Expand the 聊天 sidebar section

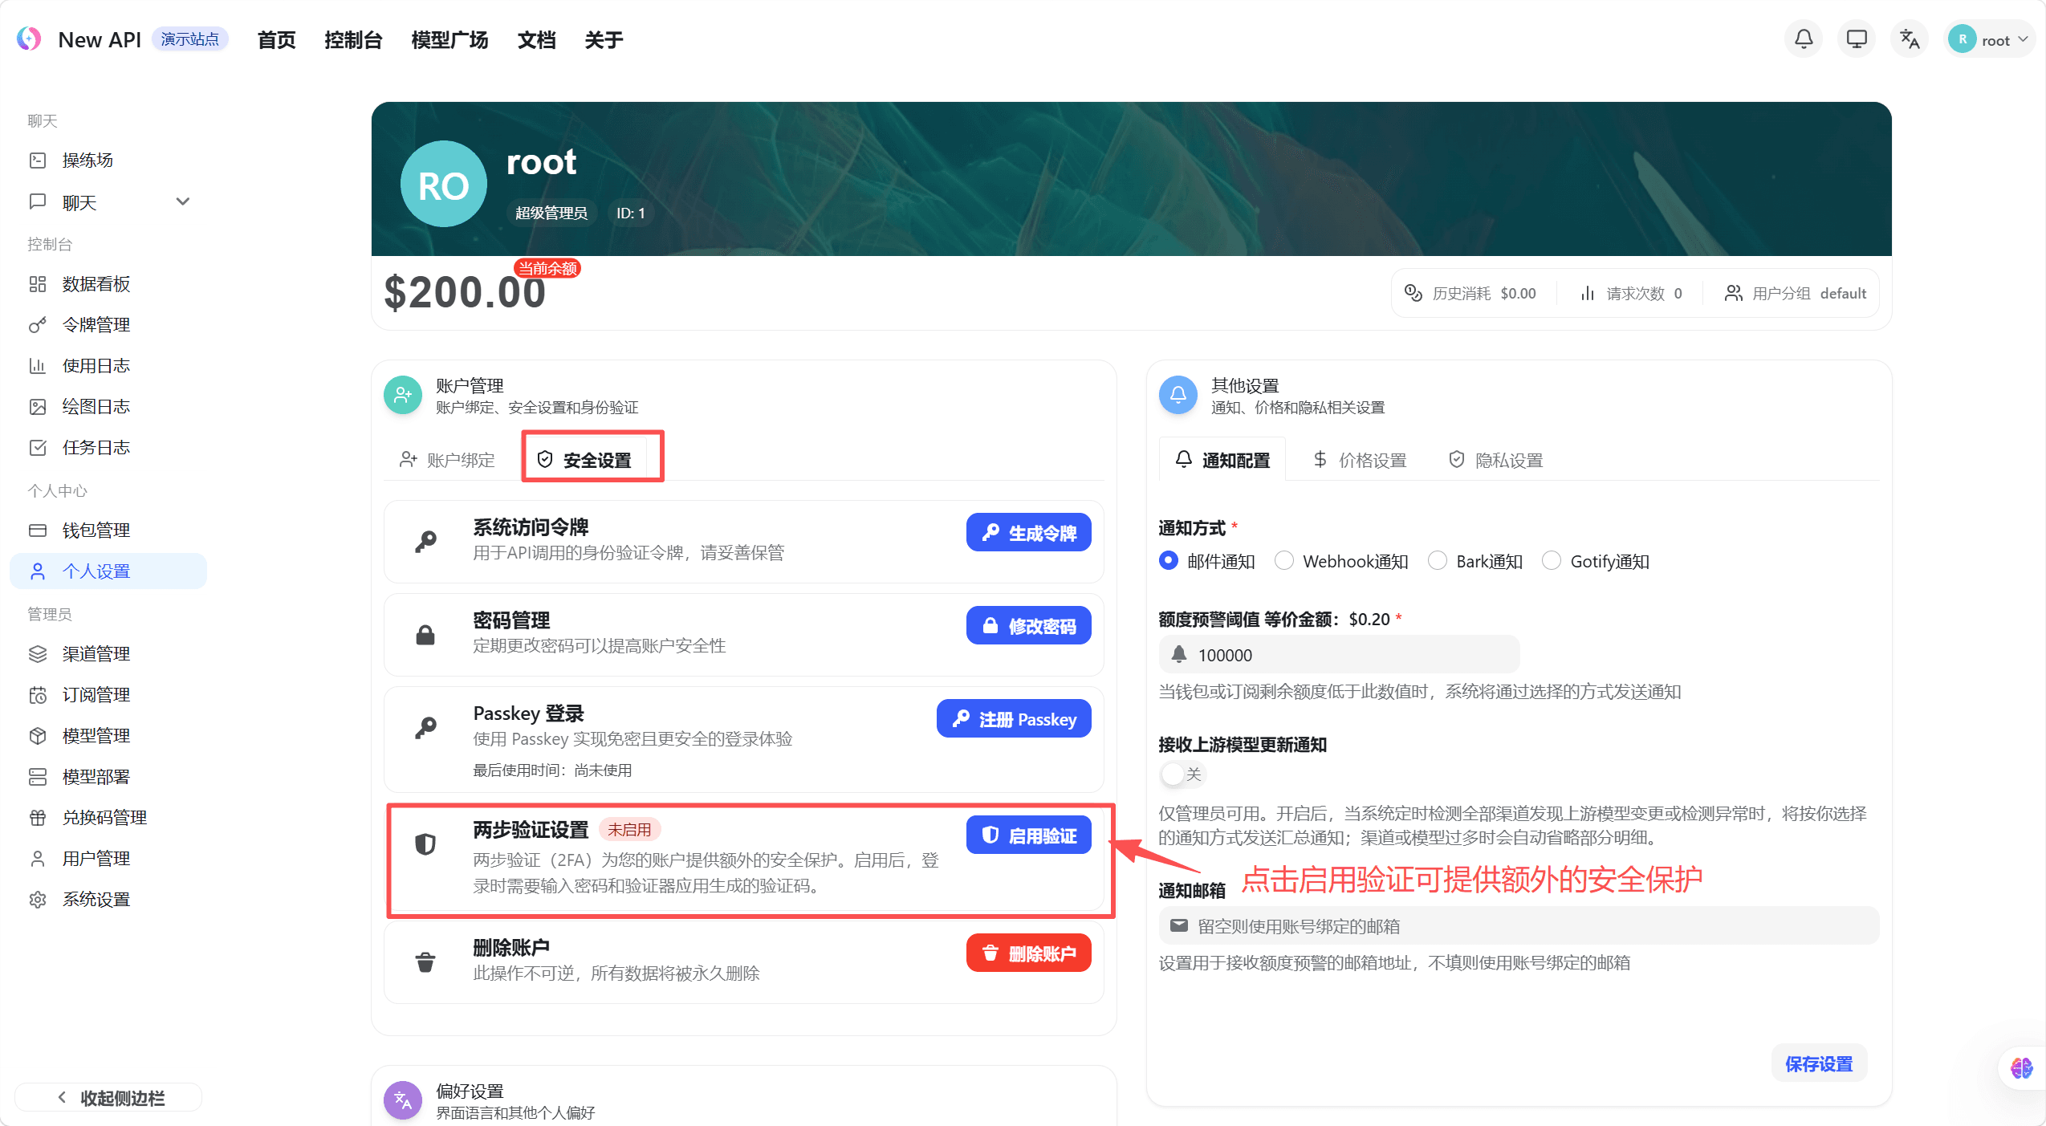(182, 201)
